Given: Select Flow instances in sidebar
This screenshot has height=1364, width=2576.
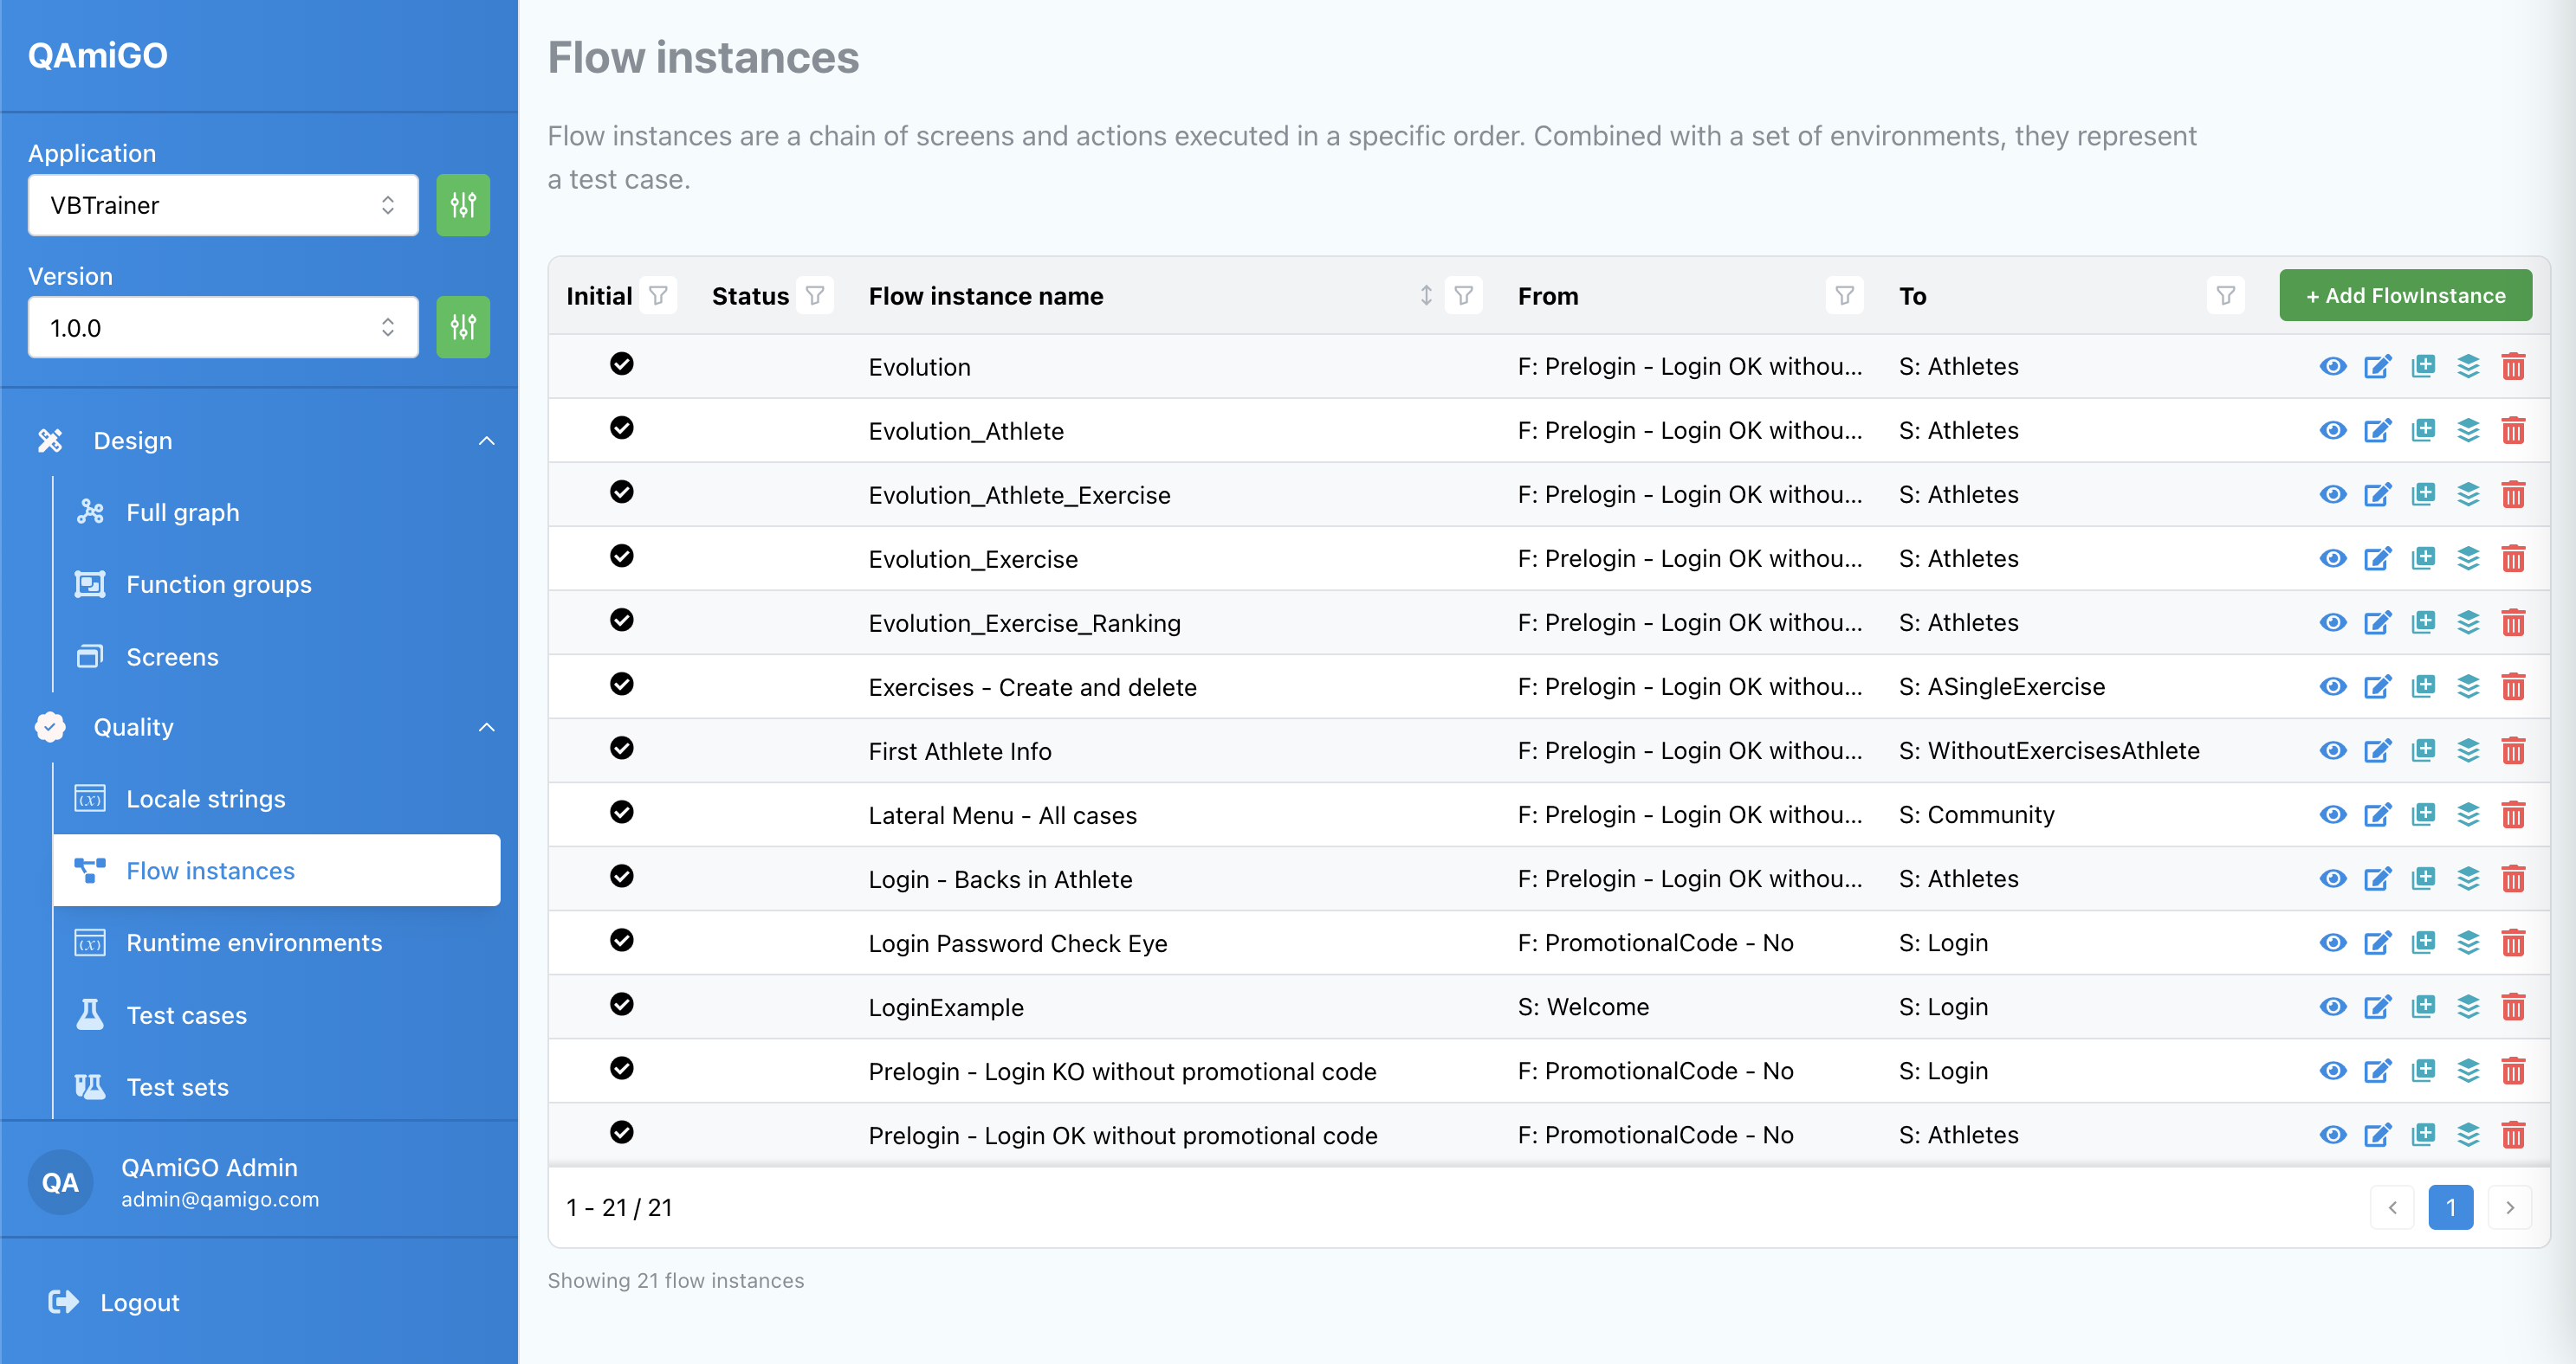Looking at the screenshot, I should click(277, 871).
